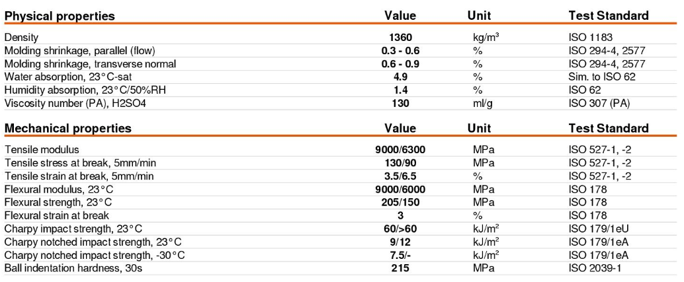Click the ISO 307 (PA) standard text
Viewport: 684px width, 282px height.
pyautogui.click(x=597, y=104)
